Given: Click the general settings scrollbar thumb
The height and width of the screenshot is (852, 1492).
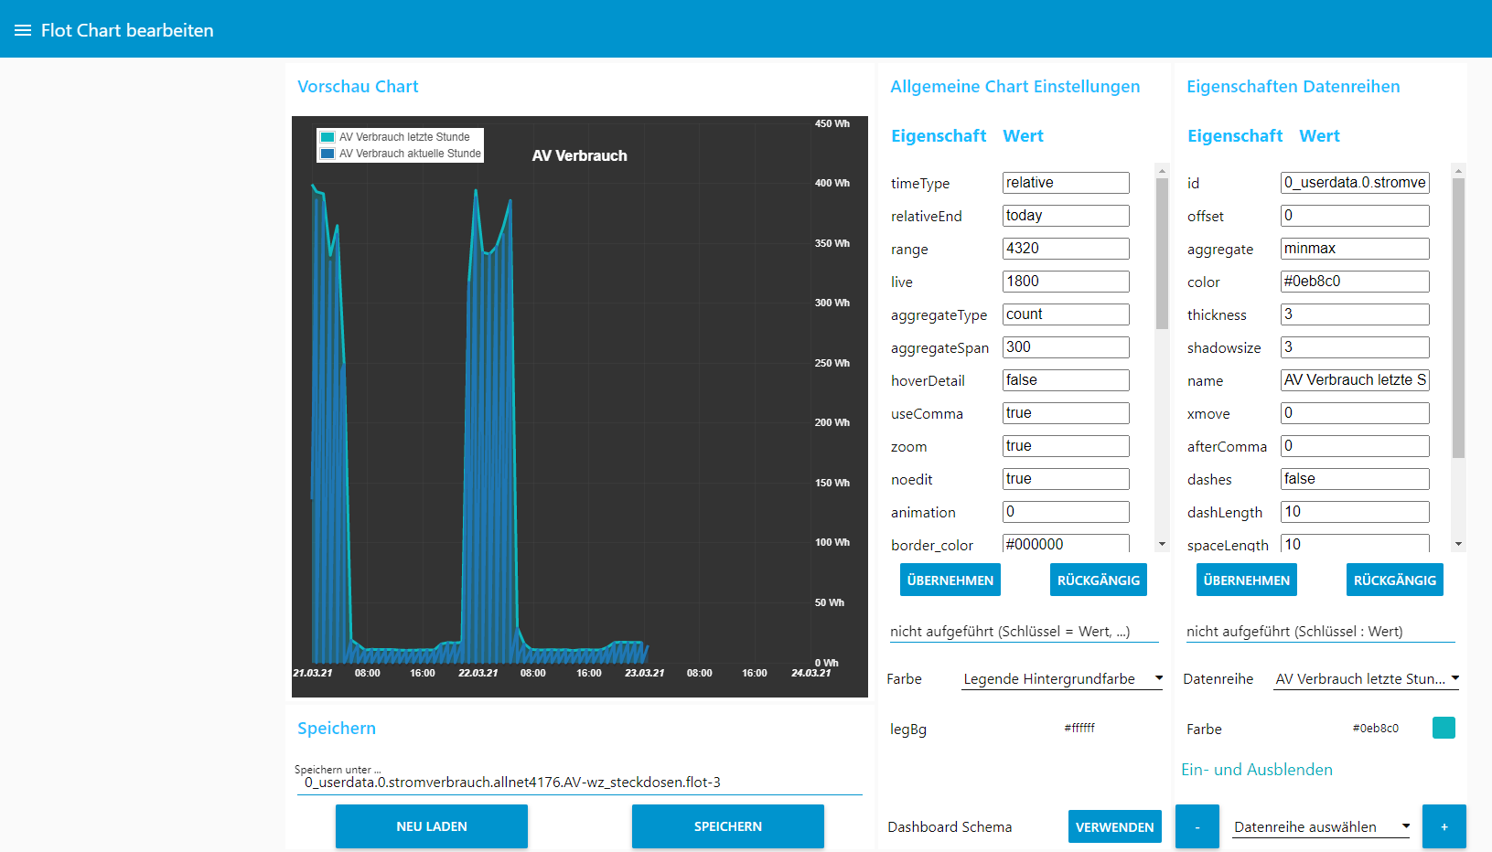Looking at the screenshot, I should tap(1162, 253).
